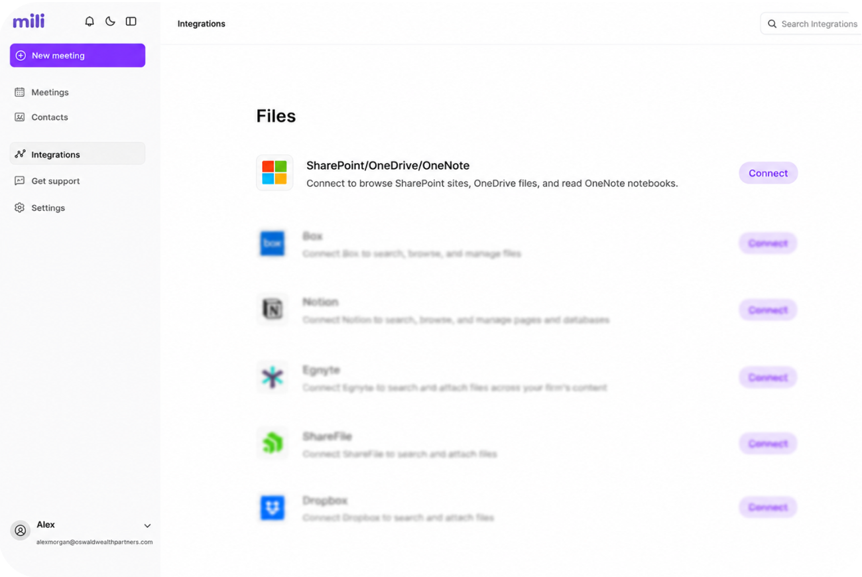Click the ShareFile integration logo
Image resolution: width=862 pixels, height=577 pixels.
(x=273, y=443)
